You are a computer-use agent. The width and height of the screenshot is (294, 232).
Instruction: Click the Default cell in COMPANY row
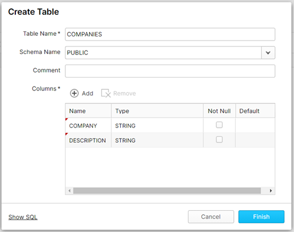point(255,126)
